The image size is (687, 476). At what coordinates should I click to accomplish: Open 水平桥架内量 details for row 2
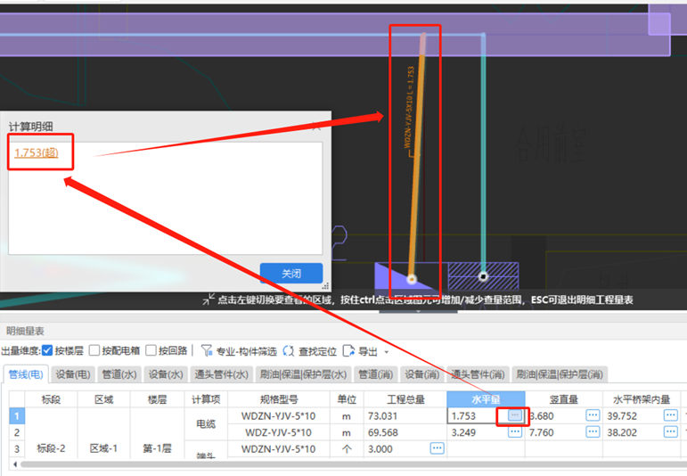[x=670, y=432]
